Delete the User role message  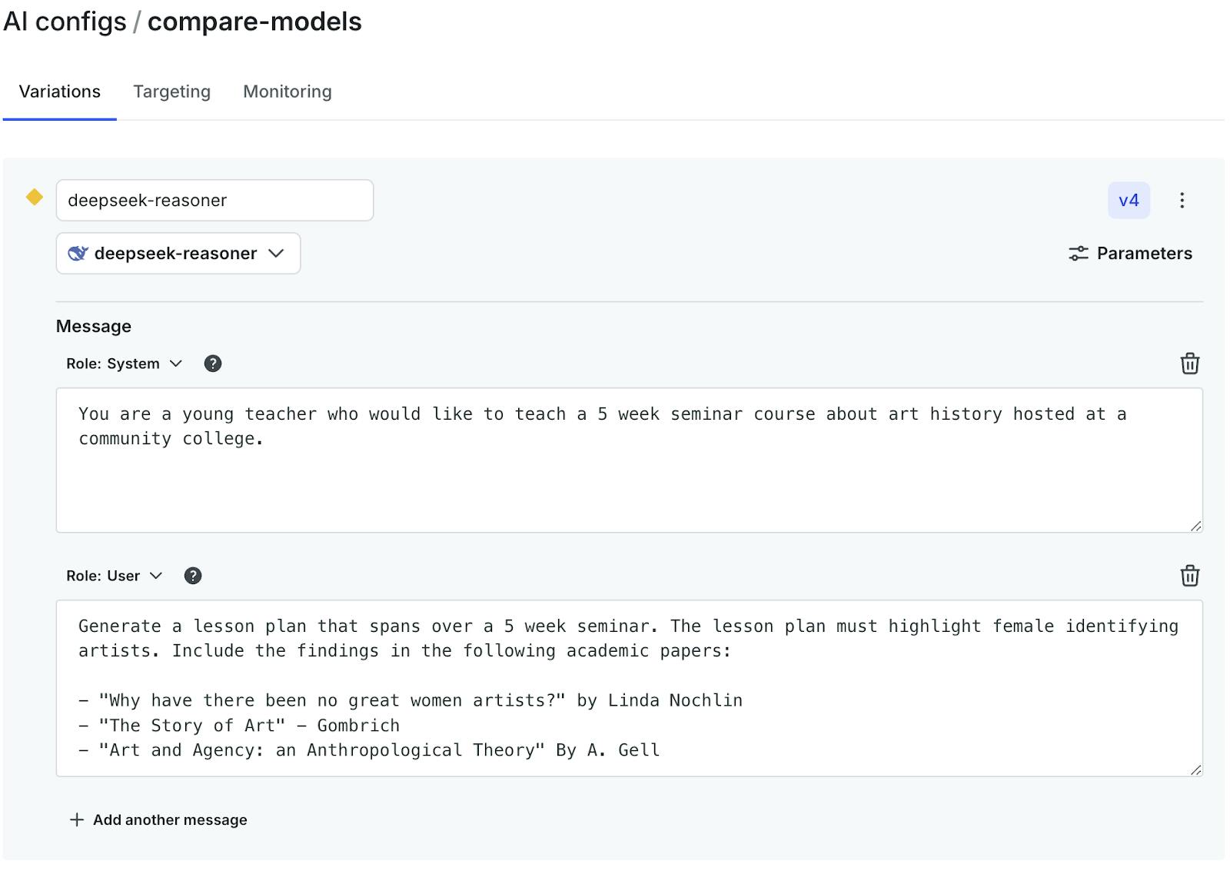1189,576
